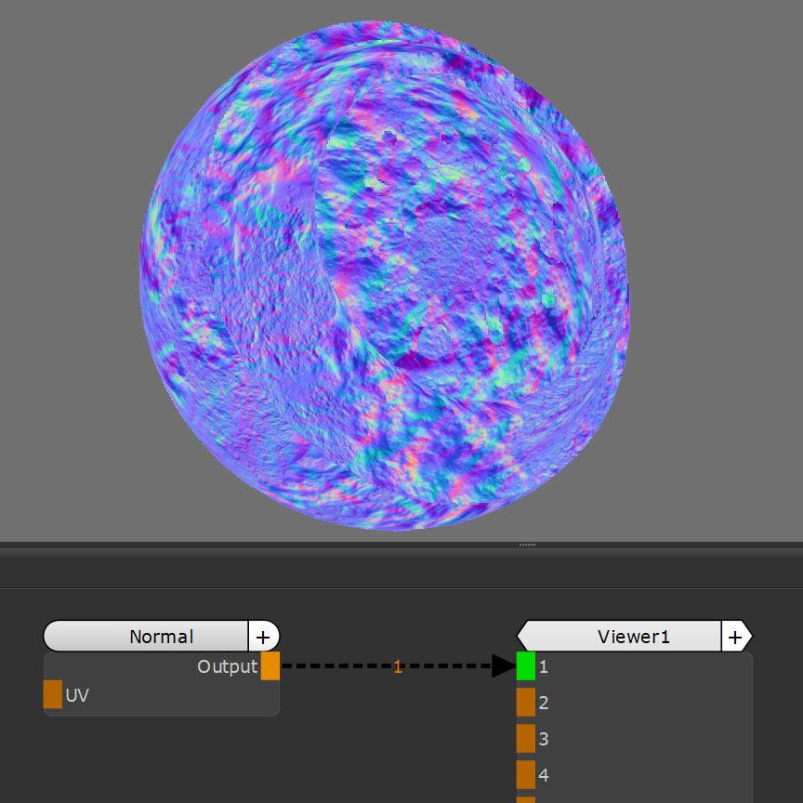803x803 pixels.
Task: Expand the Normal node plus button
Action: pyautogui.click(x=263, y=637)
